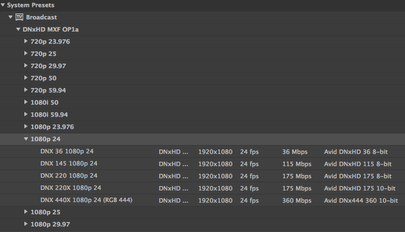Image resolution: width=405 pixels, height=232 pixels.
Task: Select the 1080p 25 label
Action: point(45,212)
